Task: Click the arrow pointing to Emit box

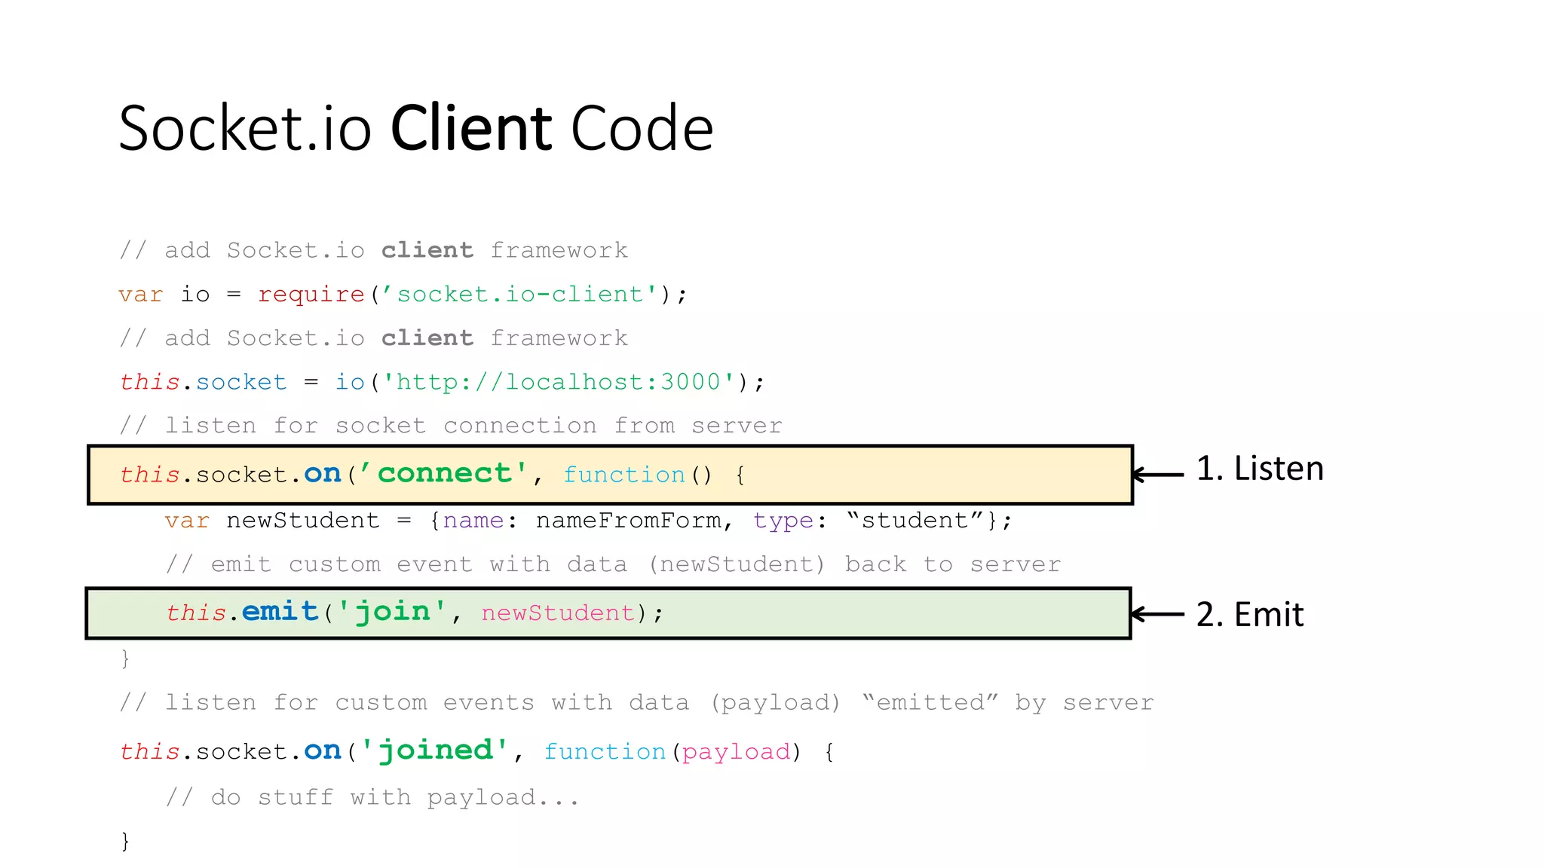Action: pos(1159,614)
